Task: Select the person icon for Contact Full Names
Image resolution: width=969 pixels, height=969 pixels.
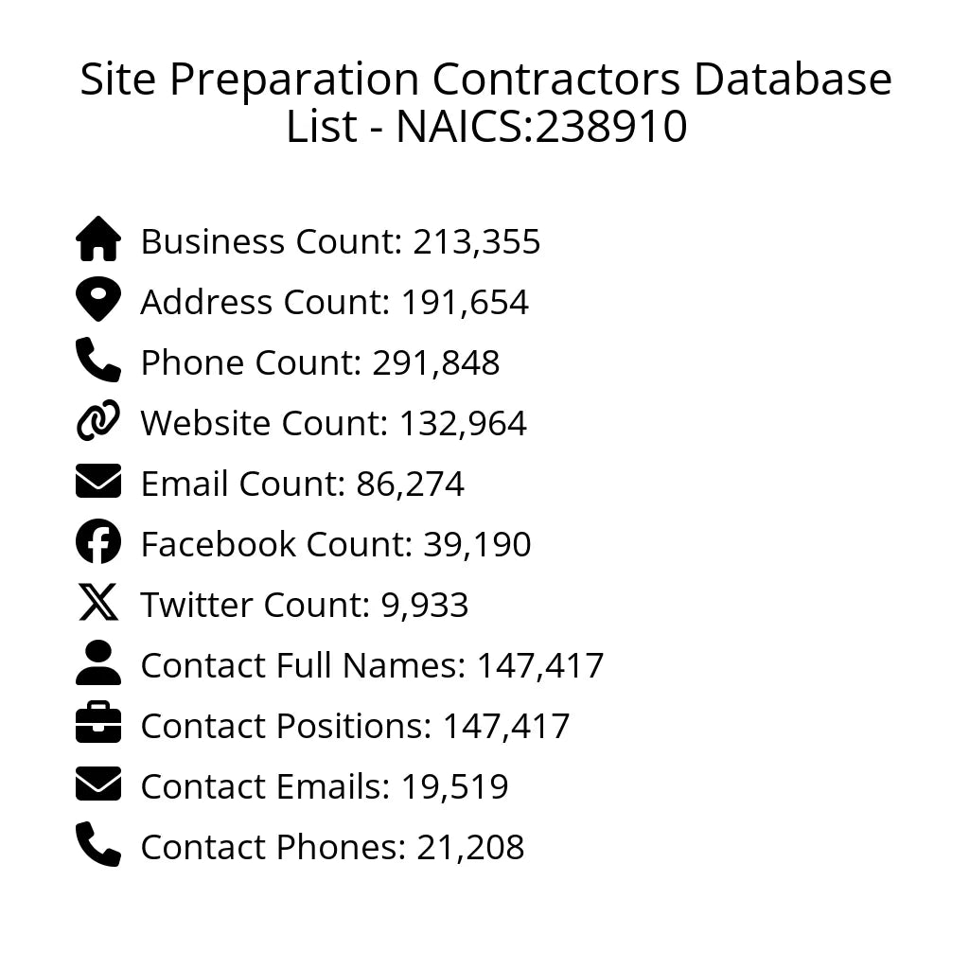Action: point(98,663)
